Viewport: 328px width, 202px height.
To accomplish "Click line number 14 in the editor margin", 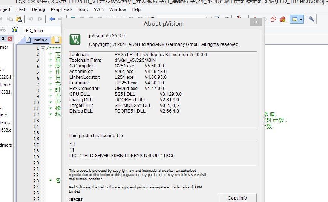I will coord(36,127).
